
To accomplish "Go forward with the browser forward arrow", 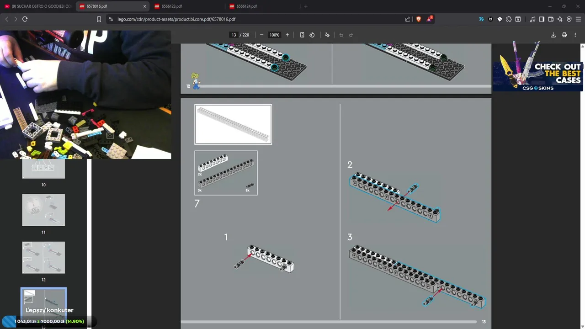I will pos(16,19).
